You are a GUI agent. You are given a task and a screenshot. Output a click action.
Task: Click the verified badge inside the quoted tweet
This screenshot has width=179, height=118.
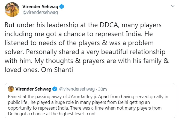coord(55,89)
